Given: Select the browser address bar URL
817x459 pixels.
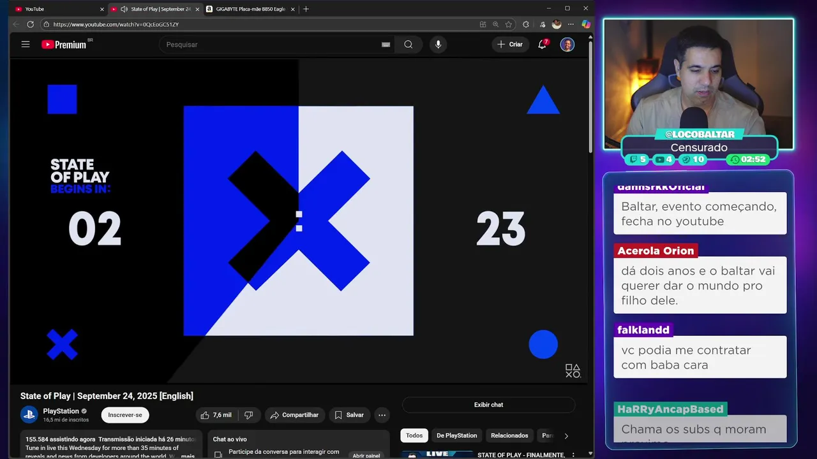Looking at the screenshot, I should [x=116, y=24].
